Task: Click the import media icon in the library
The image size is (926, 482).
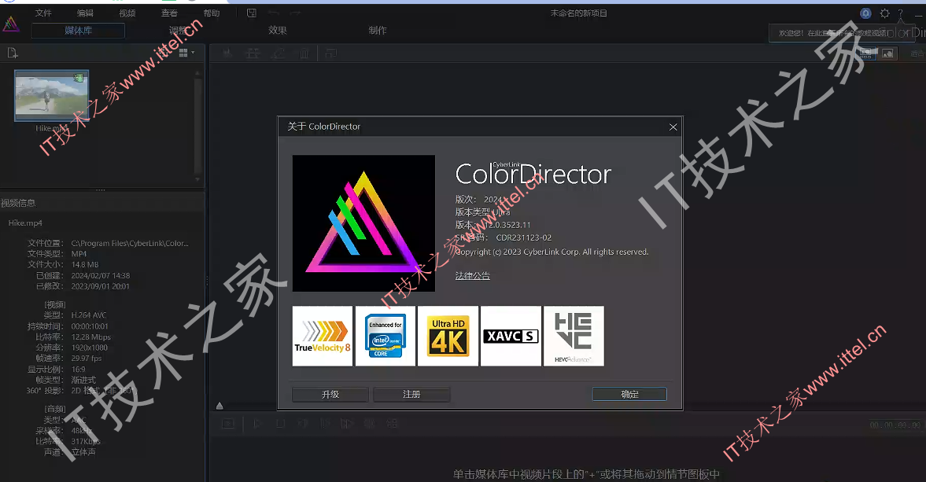Action: pyautogui.click(x=13, y=53)
